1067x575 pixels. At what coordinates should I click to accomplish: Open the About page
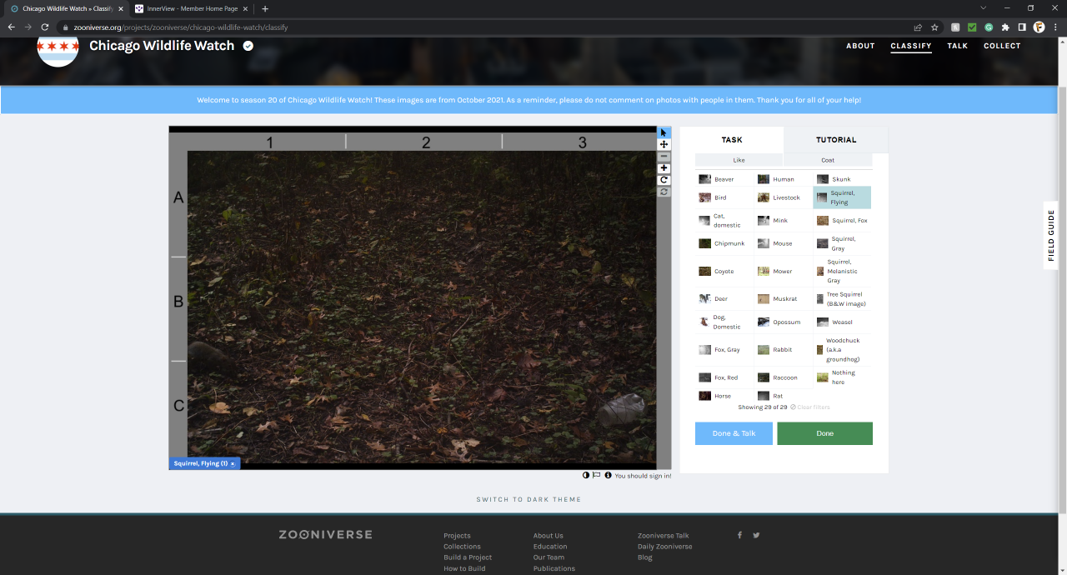point(860,46)
